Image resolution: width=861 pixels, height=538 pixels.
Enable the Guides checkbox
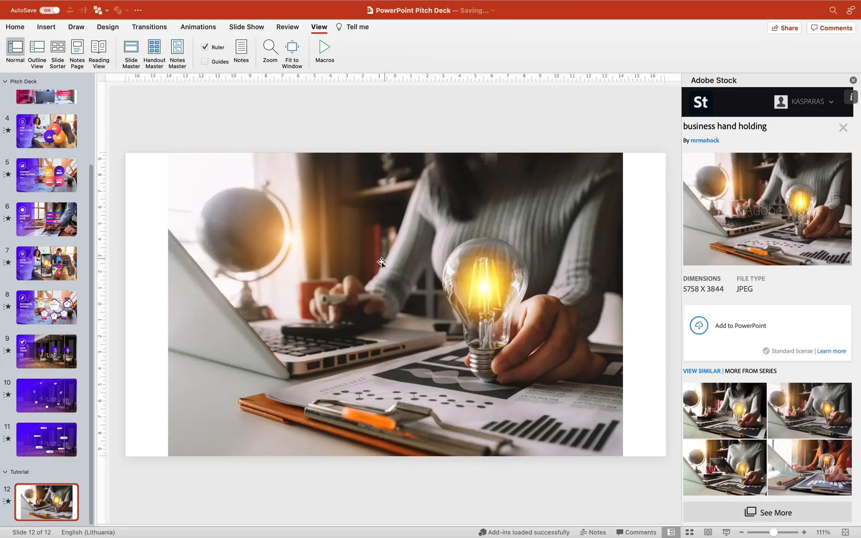(205, 61)
